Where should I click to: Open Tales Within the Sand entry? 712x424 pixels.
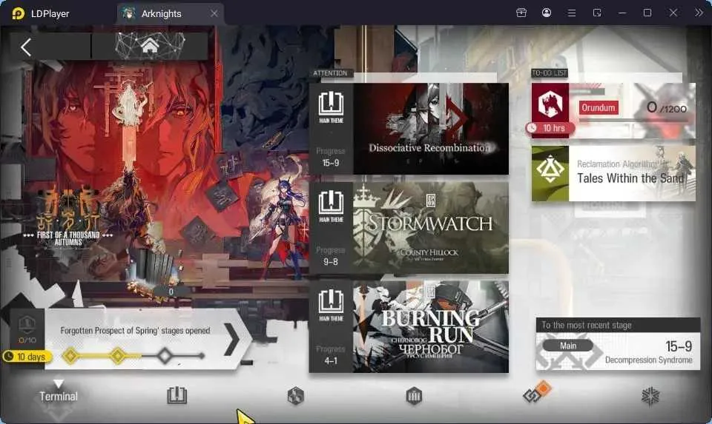pyautogui.click(x=613, y=173)
